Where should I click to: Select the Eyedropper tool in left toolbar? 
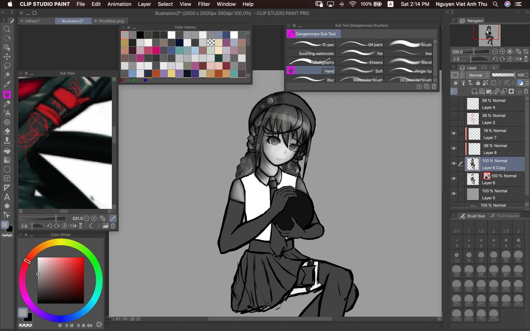pyautogui.click(x=7, y=84)
